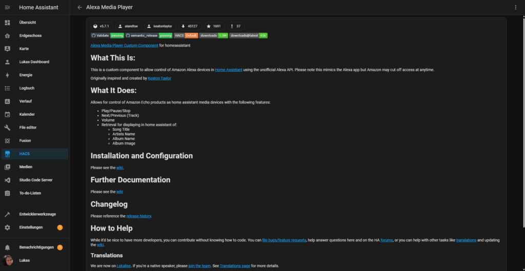This screenshot has width=525, height=271.
Task: Click the Energie lightning bolt icon
Action: (7, 75)
